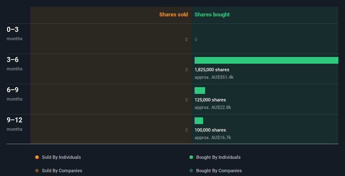
Task: Click the Bought By Companies legend label
Action: click(x=219, y=171)
